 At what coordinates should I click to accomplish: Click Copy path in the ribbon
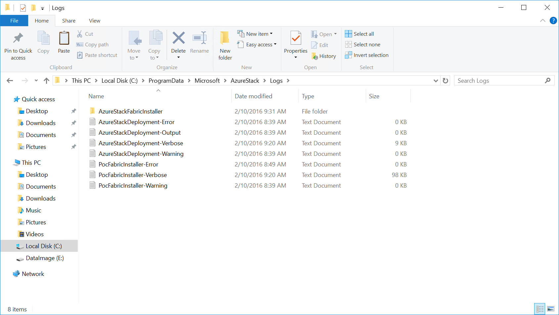[x=92, y=44]
